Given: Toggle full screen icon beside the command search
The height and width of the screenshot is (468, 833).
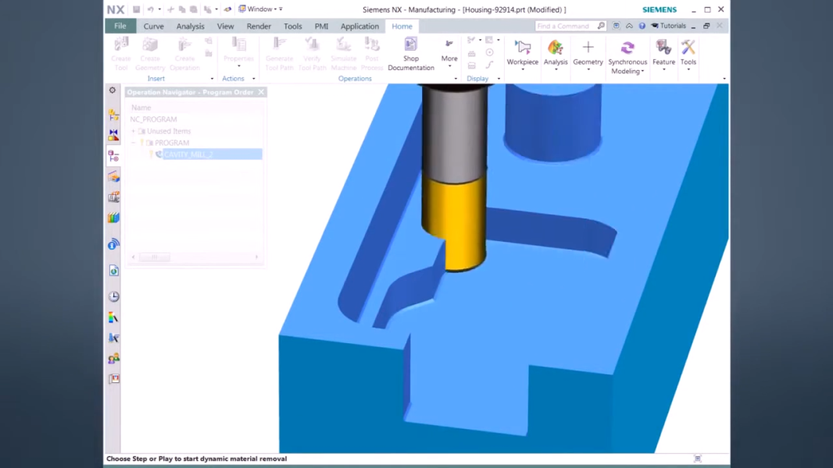Looking at the screenshot, I should (x=616, y=26).
